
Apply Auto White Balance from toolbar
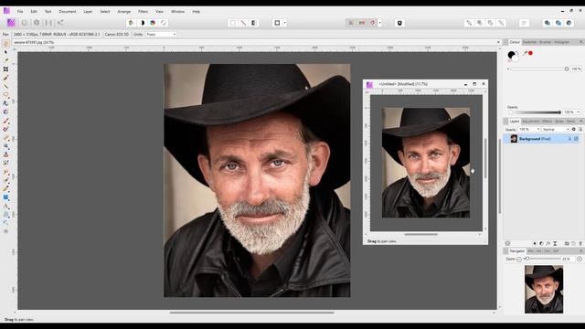click(x=164, y=23)
